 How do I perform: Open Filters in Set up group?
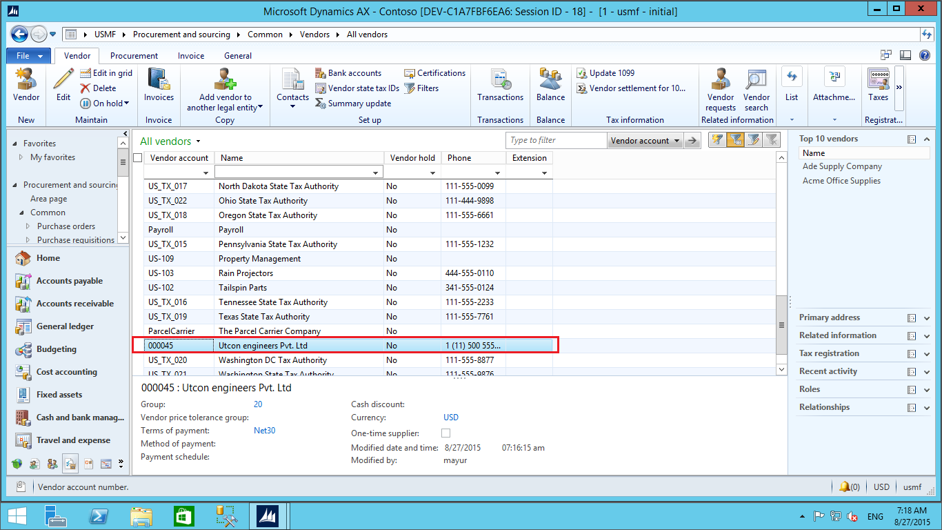421,88
